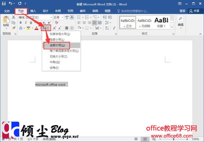Toggle Superscript formatting
Image resolution: width=204 pixels, height=142 pixels.
[x=49, y=23]
